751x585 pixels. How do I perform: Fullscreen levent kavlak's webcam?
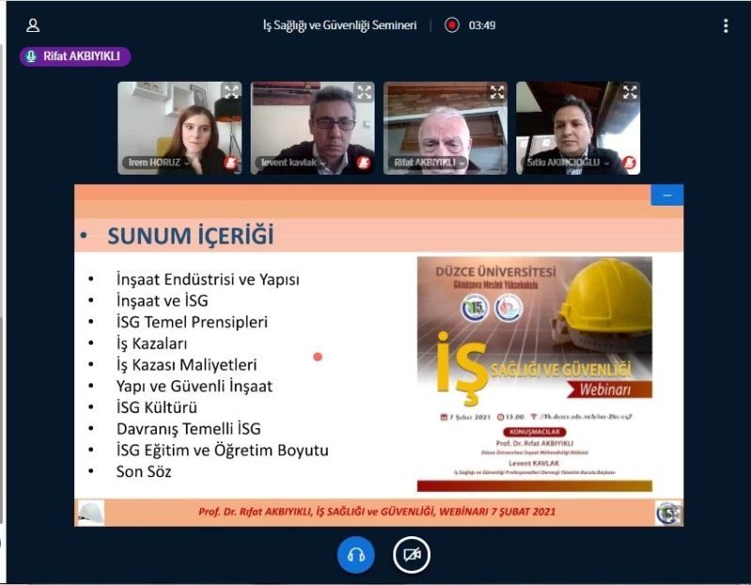[363, 92]
